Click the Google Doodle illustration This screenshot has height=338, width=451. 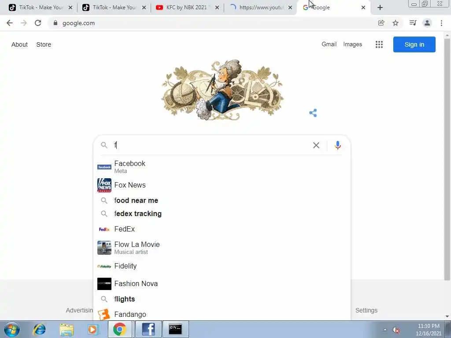[x=222, y=90]
